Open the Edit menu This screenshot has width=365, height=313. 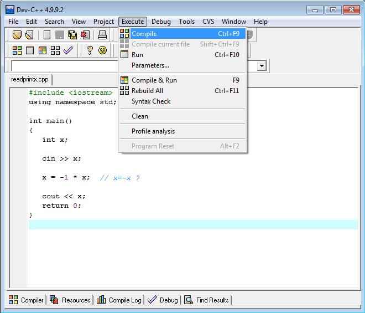click(32, 22)
